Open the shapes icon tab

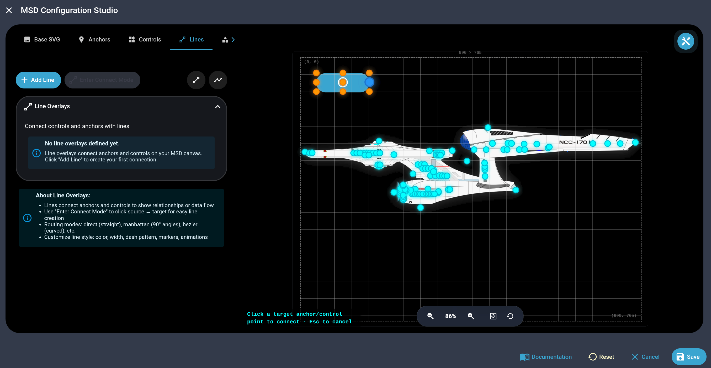tap(225, 39)
